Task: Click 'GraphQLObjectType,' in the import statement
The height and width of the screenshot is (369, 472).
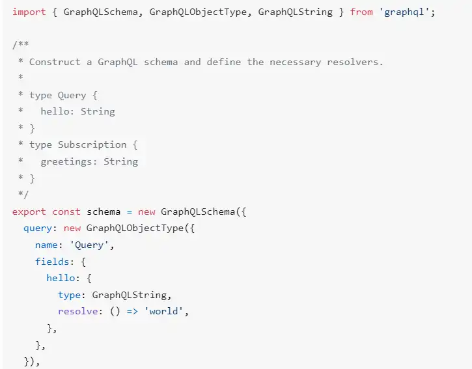Action: pyautogui.click(x=201, y=12)
